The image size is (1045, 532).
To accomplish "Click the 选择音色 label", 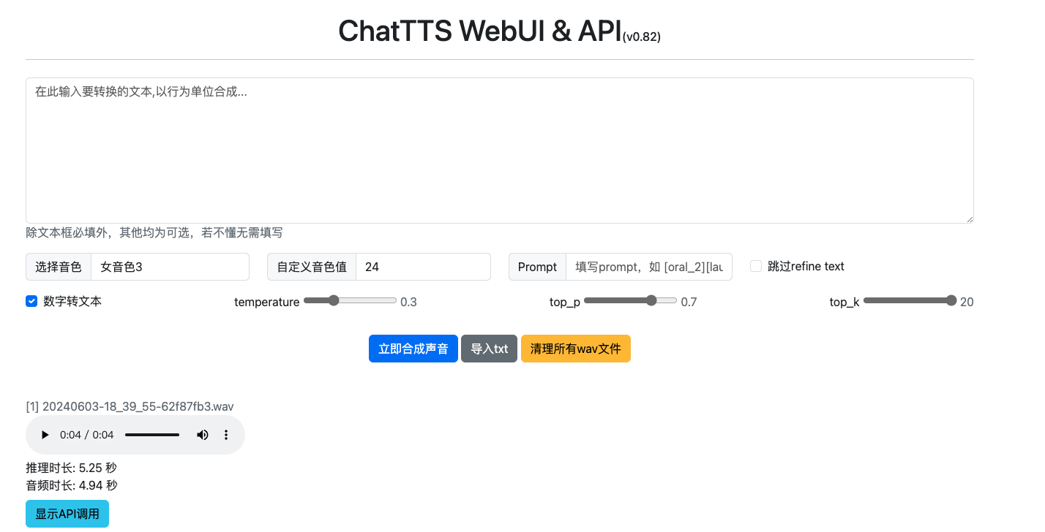I will coord(59,267).
